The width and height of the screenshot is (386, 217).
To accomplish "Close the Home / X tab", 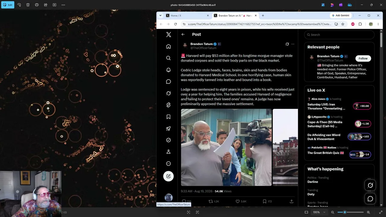I will [208, 16].
